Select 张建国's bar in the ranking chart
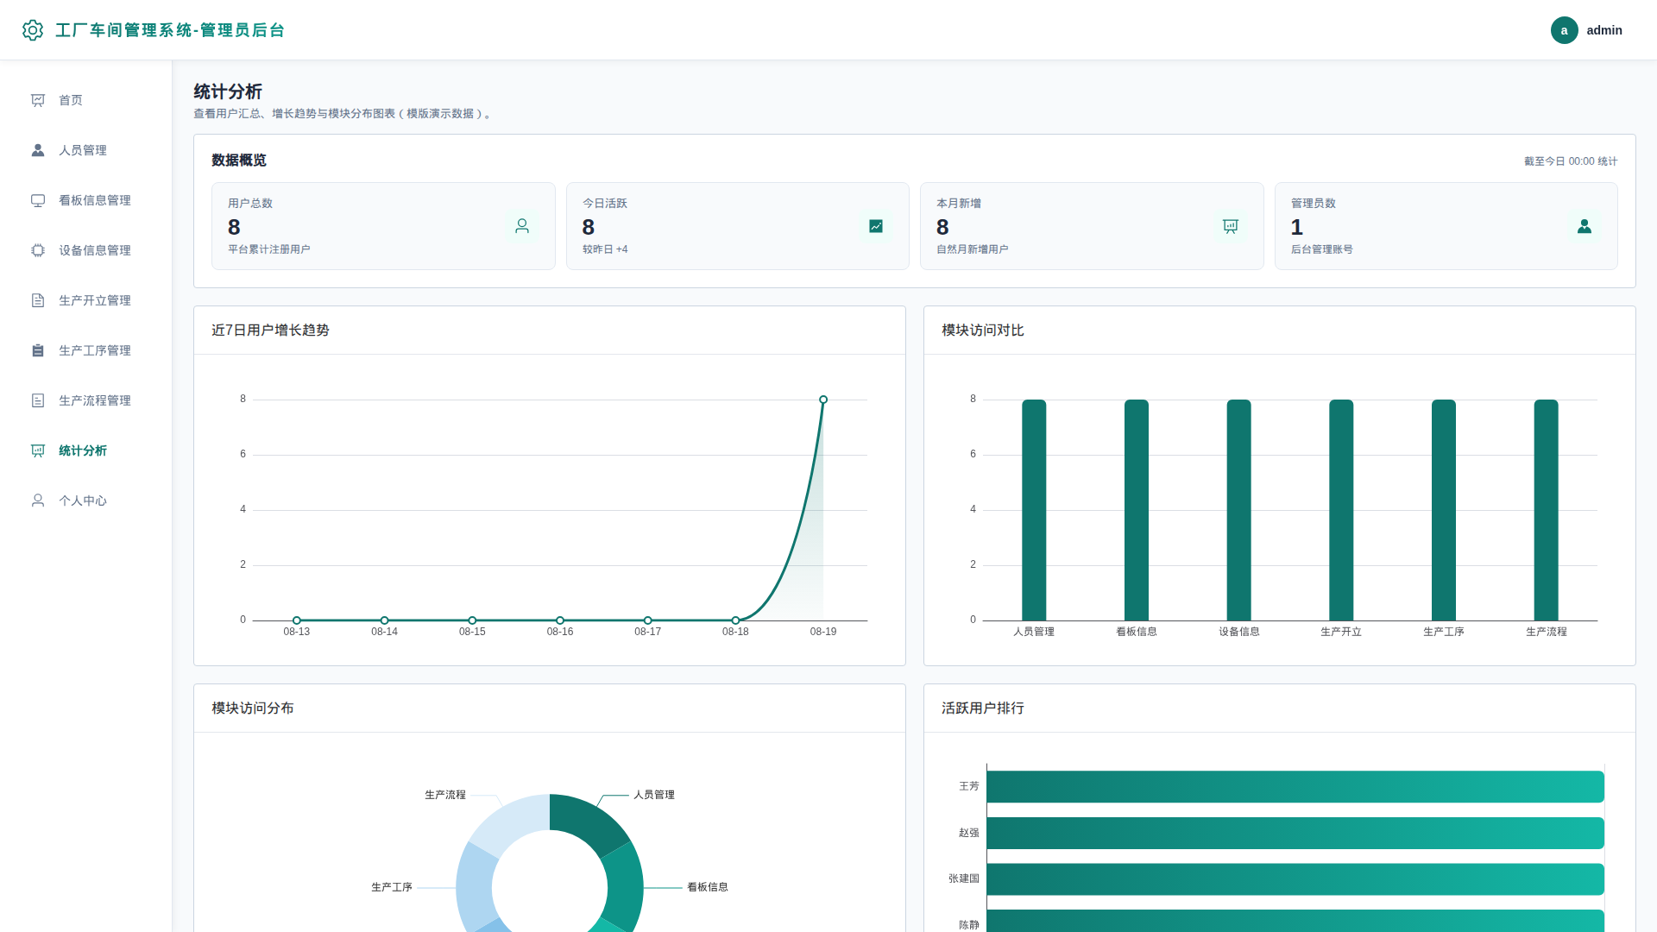 pyautogui.click(x=1295, y=879)
